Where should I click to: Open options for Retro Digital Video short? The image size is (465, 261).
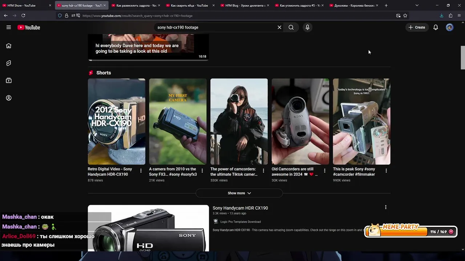click(x=141, y=171)
